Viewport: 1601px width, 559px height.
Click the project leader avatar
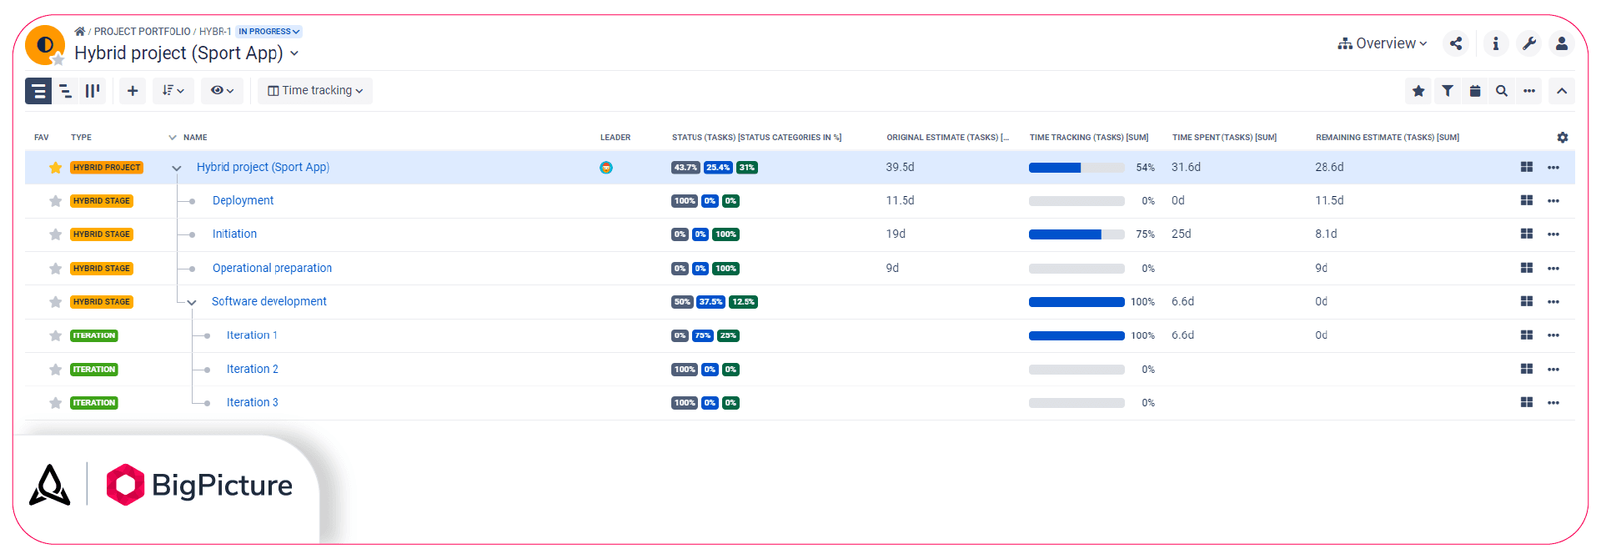[x=606, y=168]
